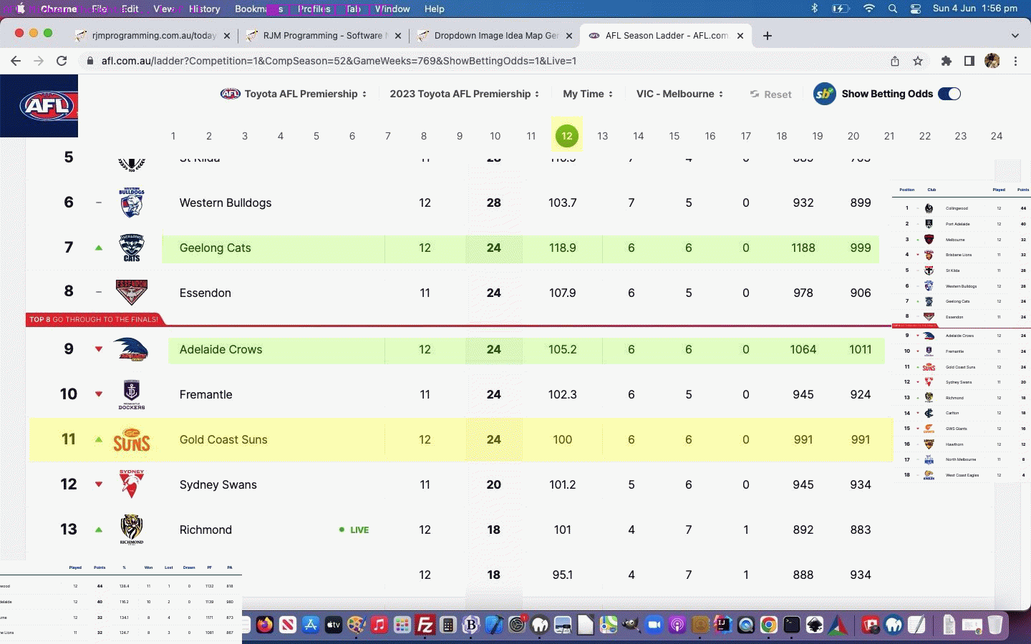Open Spotlight search in the menu bar

tap(893, 9)
